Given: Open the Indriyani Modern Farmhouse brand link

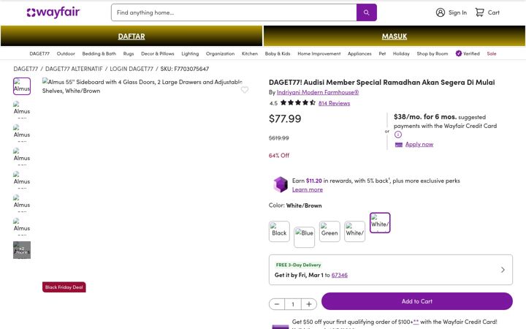Looking at the screenshot, I should (x=318, y=92).
